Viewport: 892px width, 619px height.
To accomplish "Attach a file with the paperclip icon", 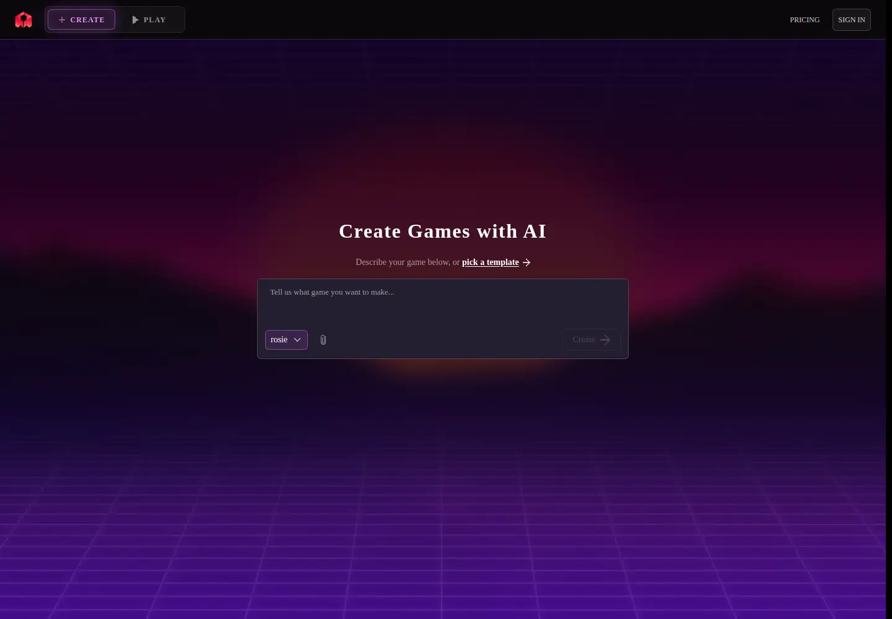I will click(323, 340).
